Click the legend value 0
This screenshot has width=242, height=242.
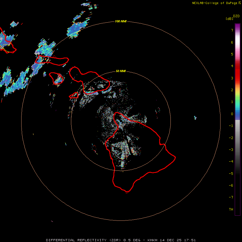[x=232, y=114]
